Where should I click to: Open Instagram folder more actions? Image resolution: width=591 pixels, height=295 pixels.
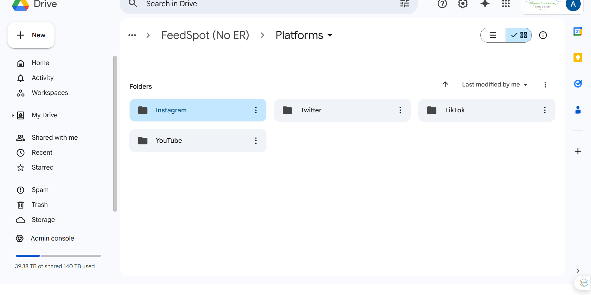click(256, 110)
